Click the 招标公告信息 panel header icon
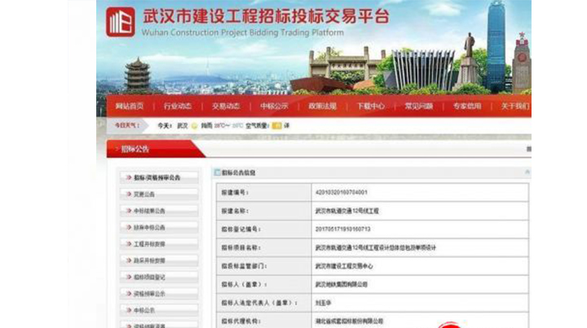The image size is (587, 328). [217, 173]
